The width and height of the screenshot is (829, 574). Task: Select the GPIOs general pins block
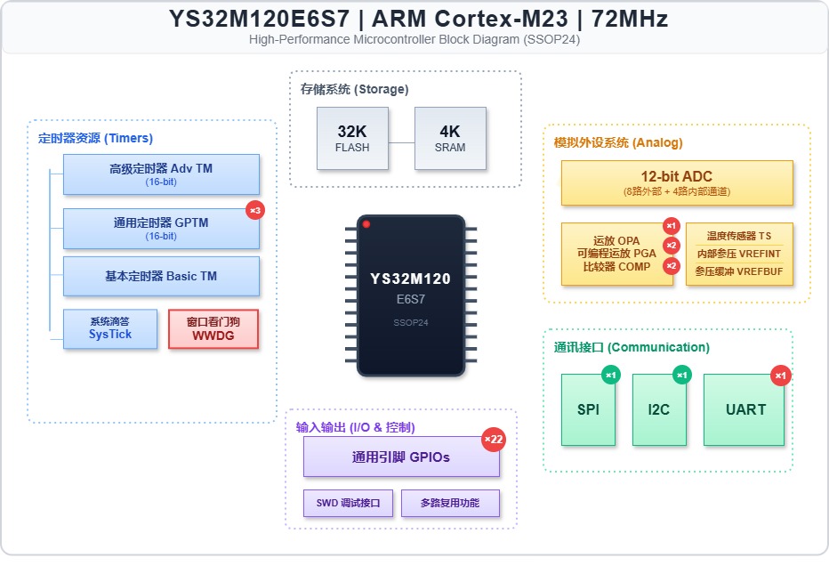401,457
